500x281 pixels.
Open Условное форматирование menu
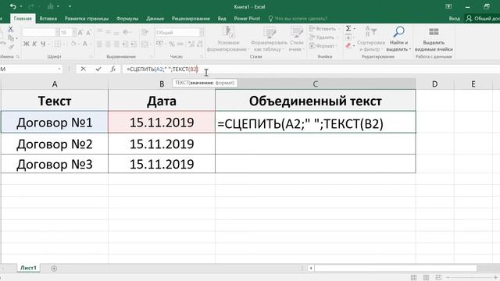point(227,39)
